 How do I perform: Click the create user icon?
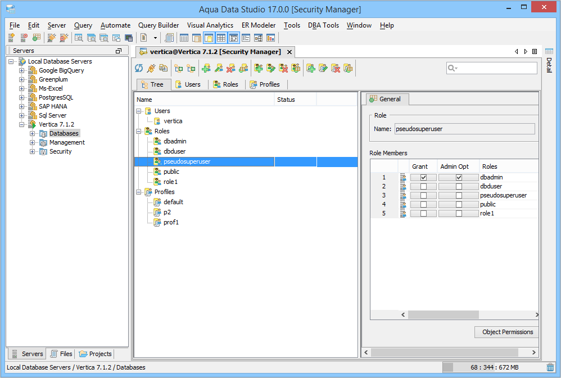(x=206, y=68)
